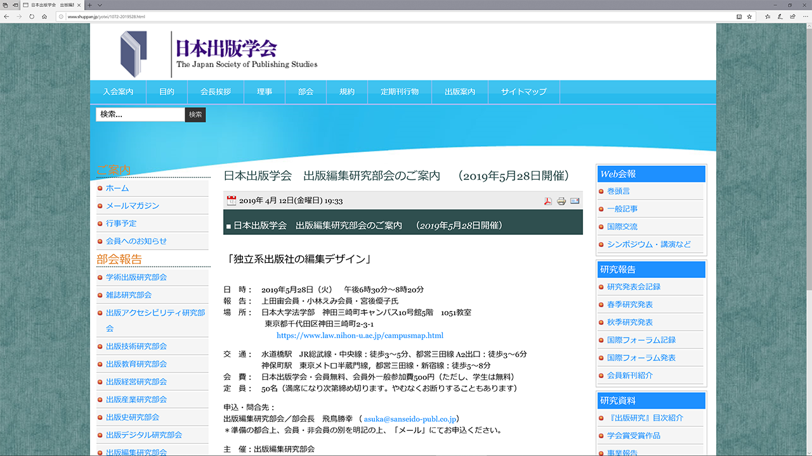812x456 pixels.
Task: Open 国際フォーラム記録 link
Action: pos(641,340)
